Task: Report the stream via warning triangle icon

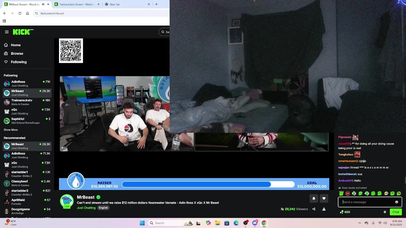Action: pyautogui.click(x=324, y=209)
